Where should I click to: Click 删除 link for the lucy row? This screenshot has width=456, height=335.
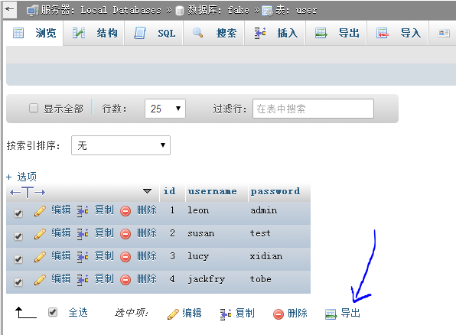pyautogui.click(x=147, y=256)
